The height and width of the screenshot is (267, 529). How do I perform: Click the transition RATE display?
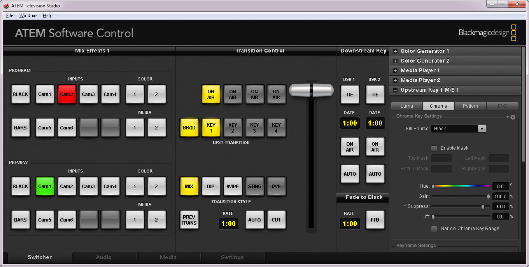(228, 224)
